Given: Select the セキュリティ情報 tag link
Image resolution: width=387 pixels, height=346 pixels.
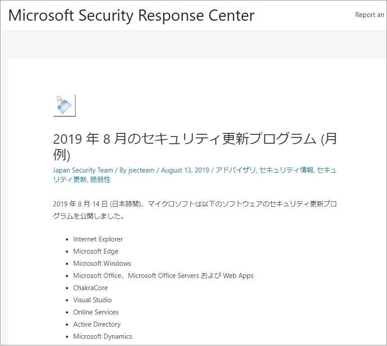Looking at the screenshot, I should coord(287,170).
